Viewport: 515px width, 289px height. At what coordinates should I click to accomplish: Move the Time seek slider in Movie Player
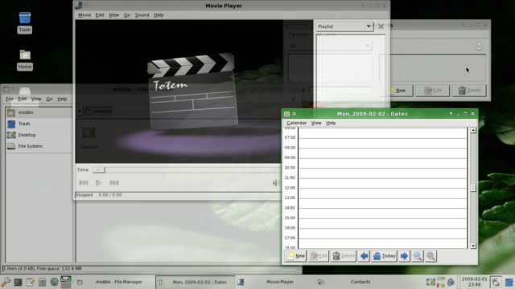[98, 169]
